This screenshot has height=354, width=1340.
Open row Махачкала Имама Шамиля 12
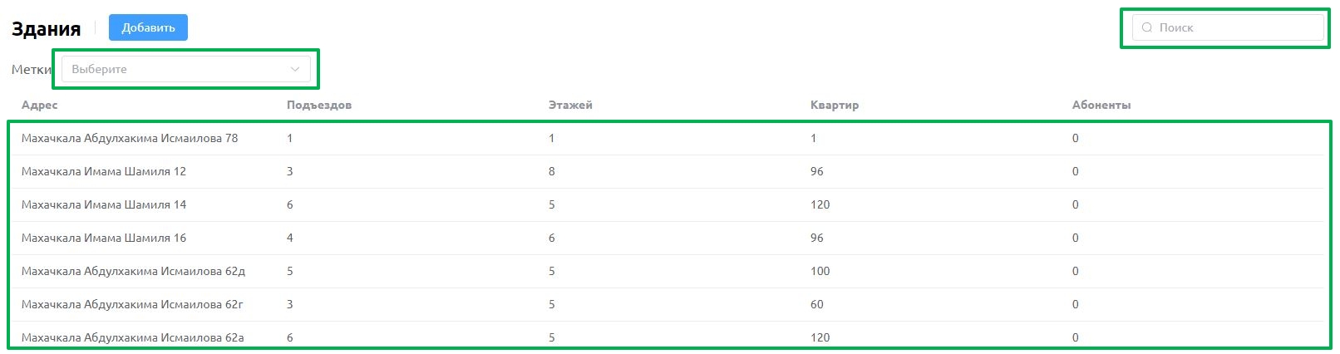[x=668, y=171]
